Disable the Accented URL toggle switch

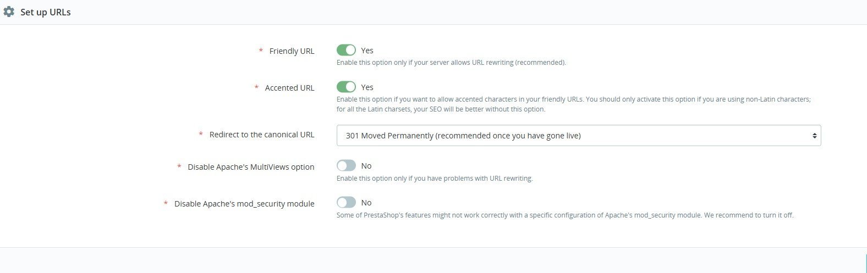[x=346, y=87]
